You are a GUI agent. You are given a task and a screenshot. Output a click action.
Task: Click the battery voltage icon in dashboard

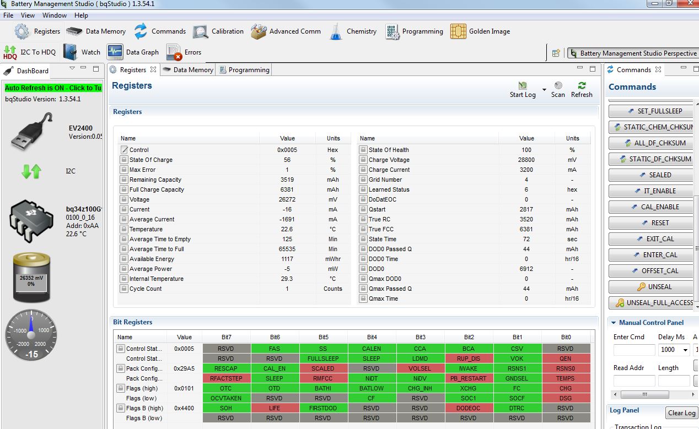click(x=31, y=278)
